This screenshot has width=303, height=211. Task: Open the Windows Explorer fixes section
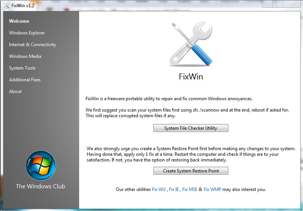coord(27,33)
